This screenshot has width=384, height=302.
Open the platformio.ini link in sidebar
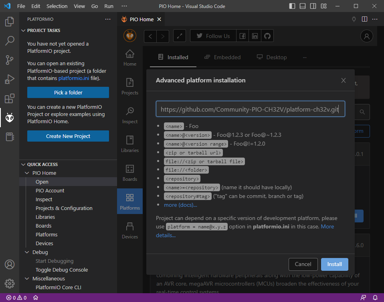tap(74, 78)
